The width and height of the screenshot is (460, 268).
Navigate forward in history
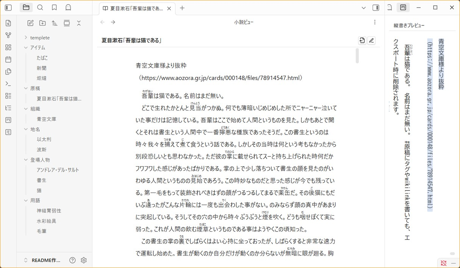pyautogui.click(x=113, y=22)
